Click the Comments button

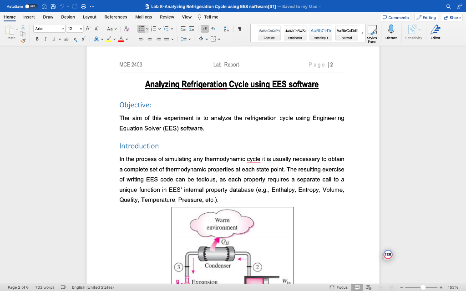coord(395,18)
